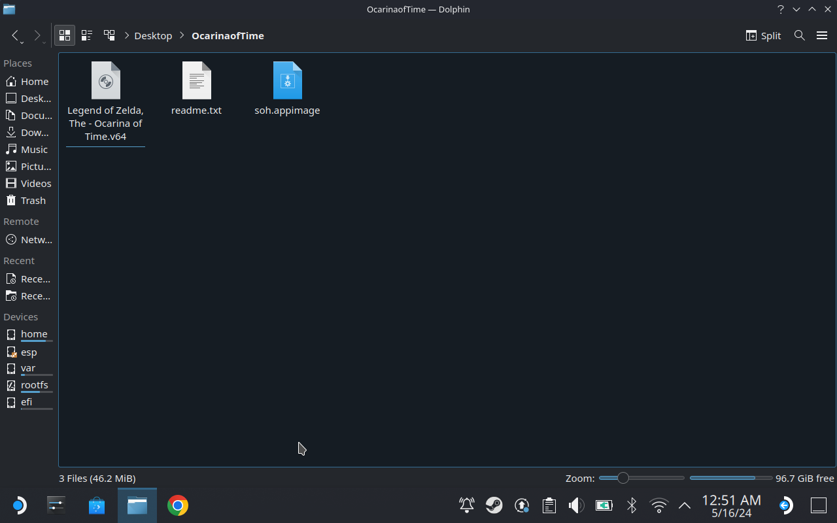Open Music folder in Places sidebar
This screenshot has height=523, width=837.
coord(34,150)
